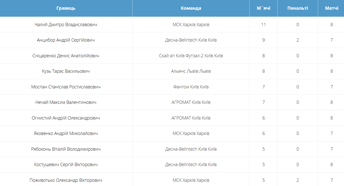Click the Команда column header
Viewport: 344px width, 186px height.
point(191,8)
